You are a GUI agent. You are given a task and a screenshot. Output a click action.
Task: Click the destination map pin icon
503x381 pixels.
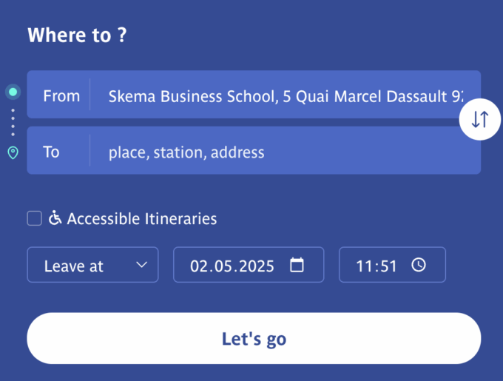13,153
